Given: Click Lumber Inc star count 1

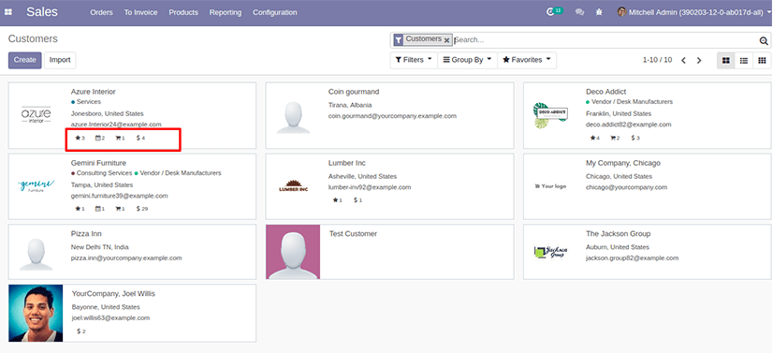Looking at the screenshot, I should click(x=337, y=200).
